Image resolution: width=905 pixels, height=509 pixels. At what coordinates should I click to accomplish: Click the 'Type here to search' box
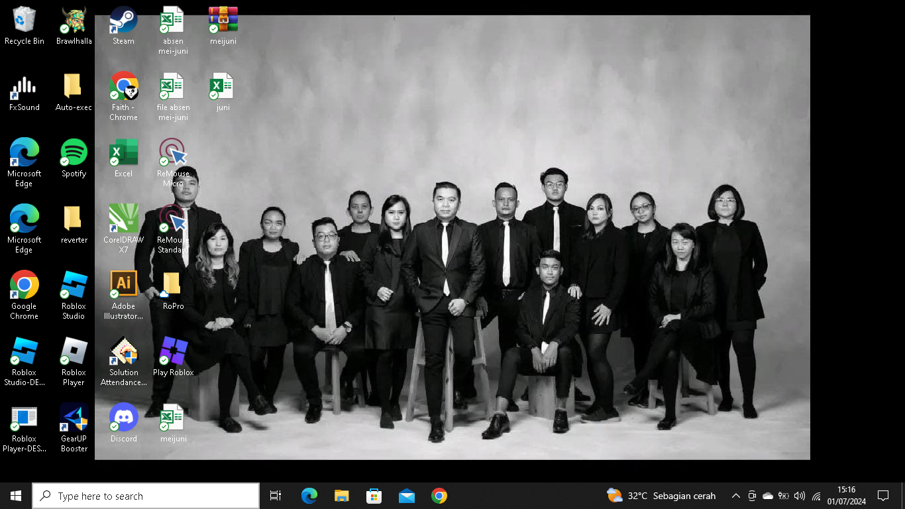pos(146,496)
